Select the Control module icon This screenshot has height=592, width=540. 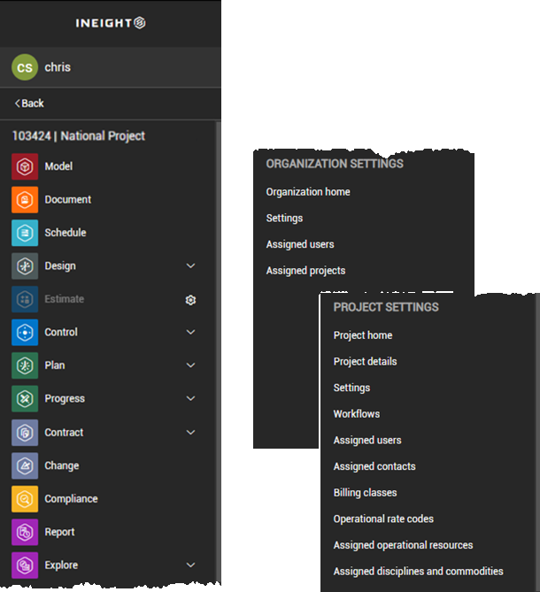tap(25, 333)
